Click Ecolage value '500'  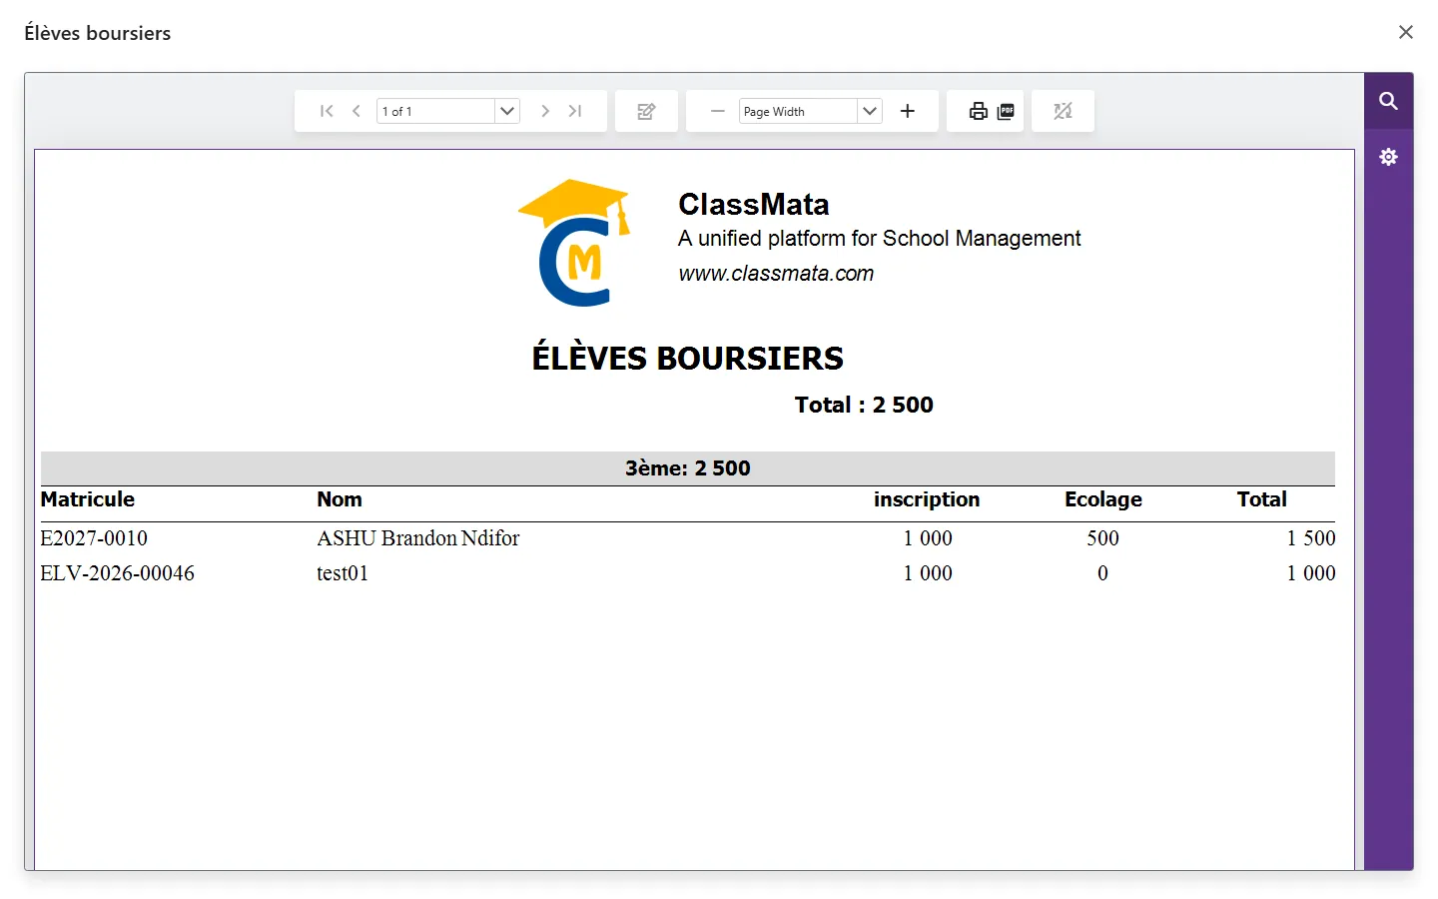click(1103, 538)
